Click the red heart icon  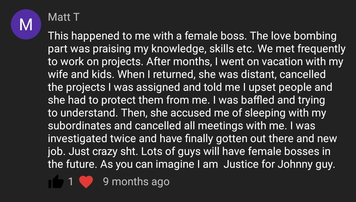[x=86, y=182]
